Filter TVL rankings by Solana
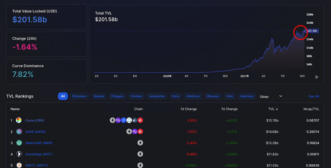This screenshot has width=331, height=168. point(99,96)
